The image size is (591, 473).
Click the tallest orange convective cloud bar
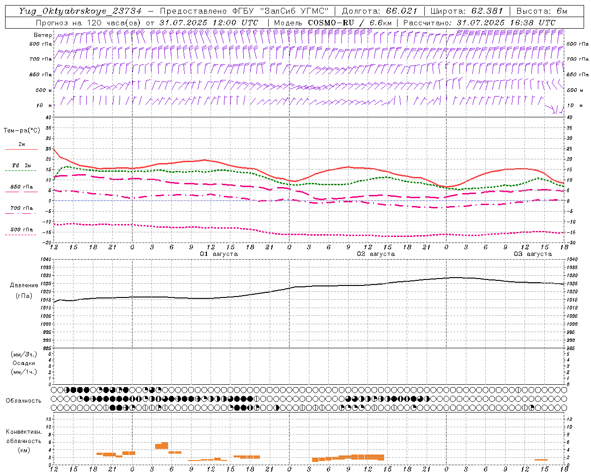(x=164, y=445)
